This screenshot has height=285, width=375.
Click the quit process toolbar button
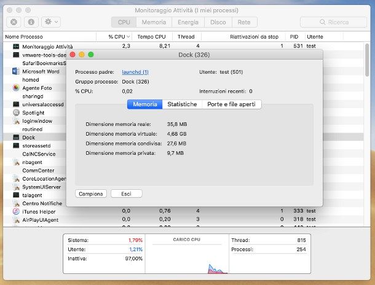14,22
